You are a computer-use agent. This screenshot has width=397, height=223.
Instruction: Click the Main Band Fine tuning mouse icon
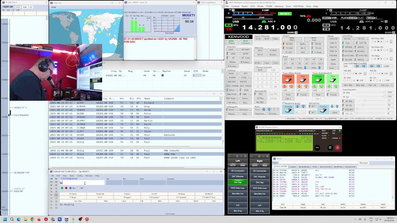[303, 79]
